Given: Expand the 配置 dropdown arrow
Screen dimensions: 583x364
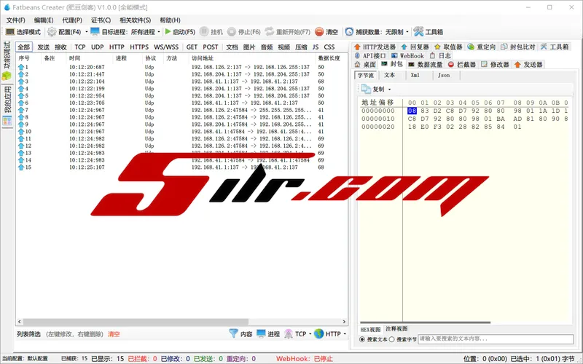Looking at the screenshot, I should tap(86, 32).
